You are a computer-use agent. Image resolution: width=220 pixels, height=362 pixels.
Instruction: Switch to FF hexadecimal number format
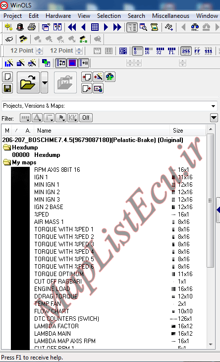[x=197, y=51]
